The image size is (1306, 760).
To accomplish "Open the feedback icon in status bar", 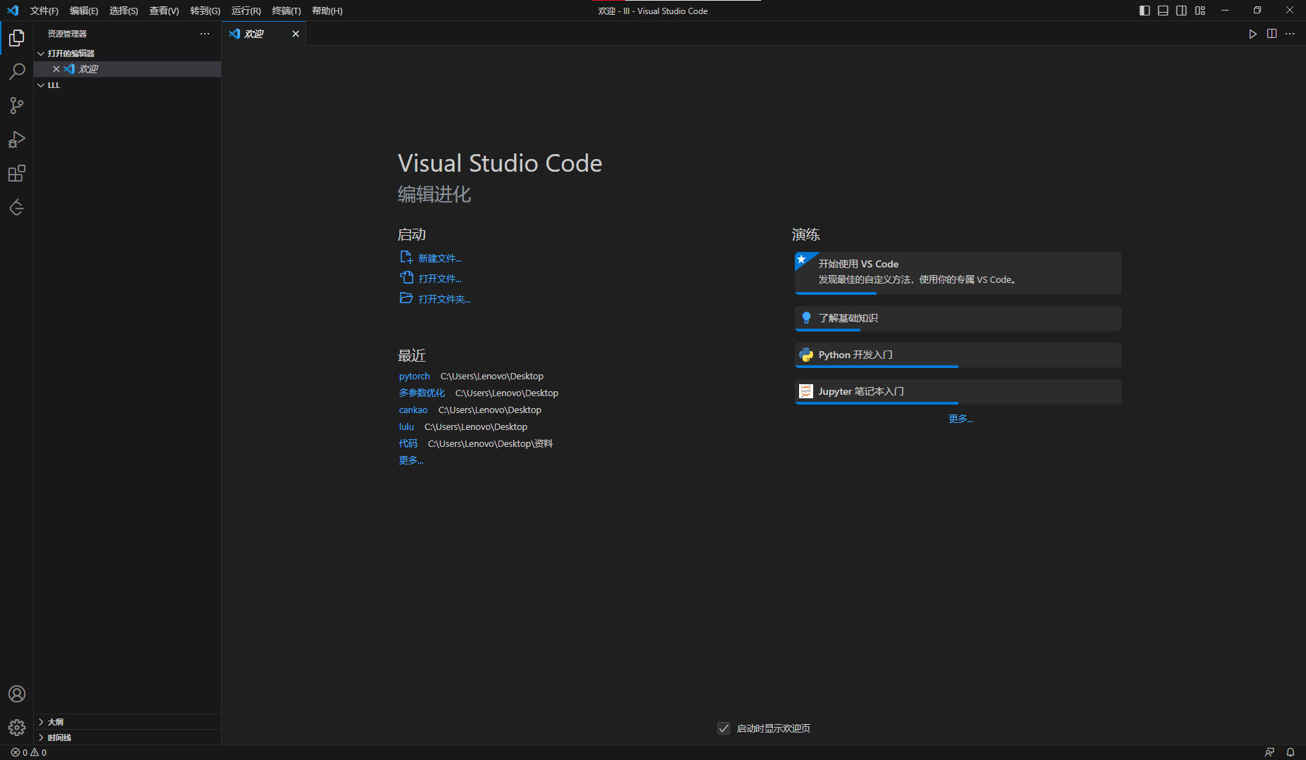I will (1269, 752).
